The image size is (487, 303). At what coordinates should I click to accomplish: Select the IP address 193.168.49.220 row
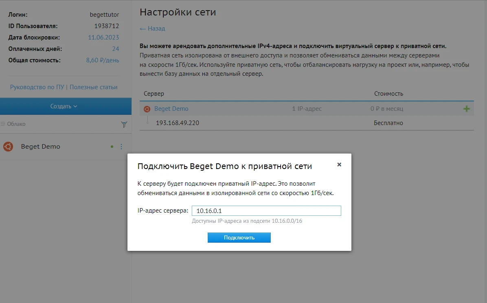pyautogui.click(x=178, y=123)
